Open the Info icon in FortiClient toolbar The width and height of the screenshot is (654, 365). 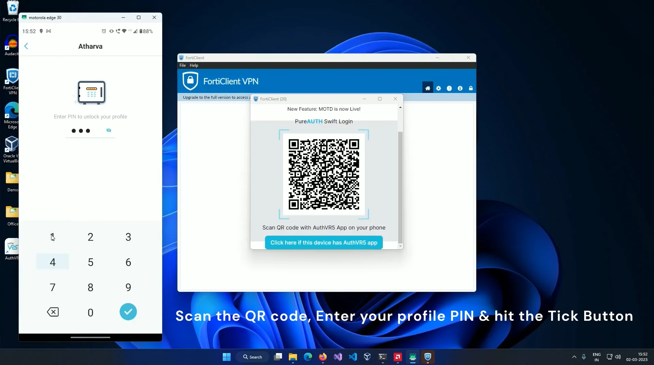point(460,88)
